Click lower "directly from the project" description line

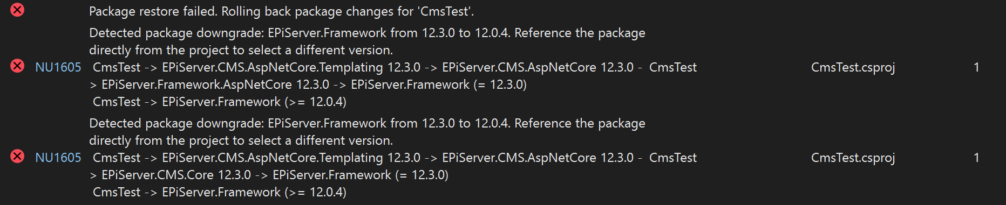click(241, 140)
